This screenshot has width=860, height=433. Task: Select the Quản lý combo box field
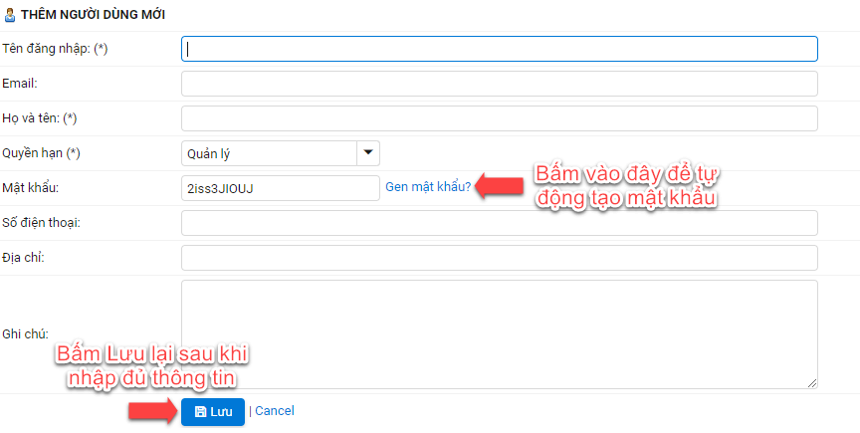point(269,153)
